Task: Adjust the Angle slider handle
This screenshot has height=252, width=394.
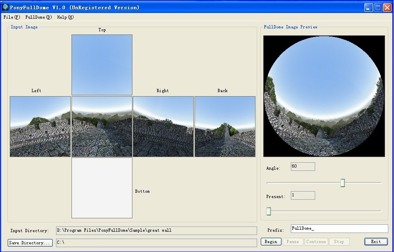Action: tap(342, 183)
